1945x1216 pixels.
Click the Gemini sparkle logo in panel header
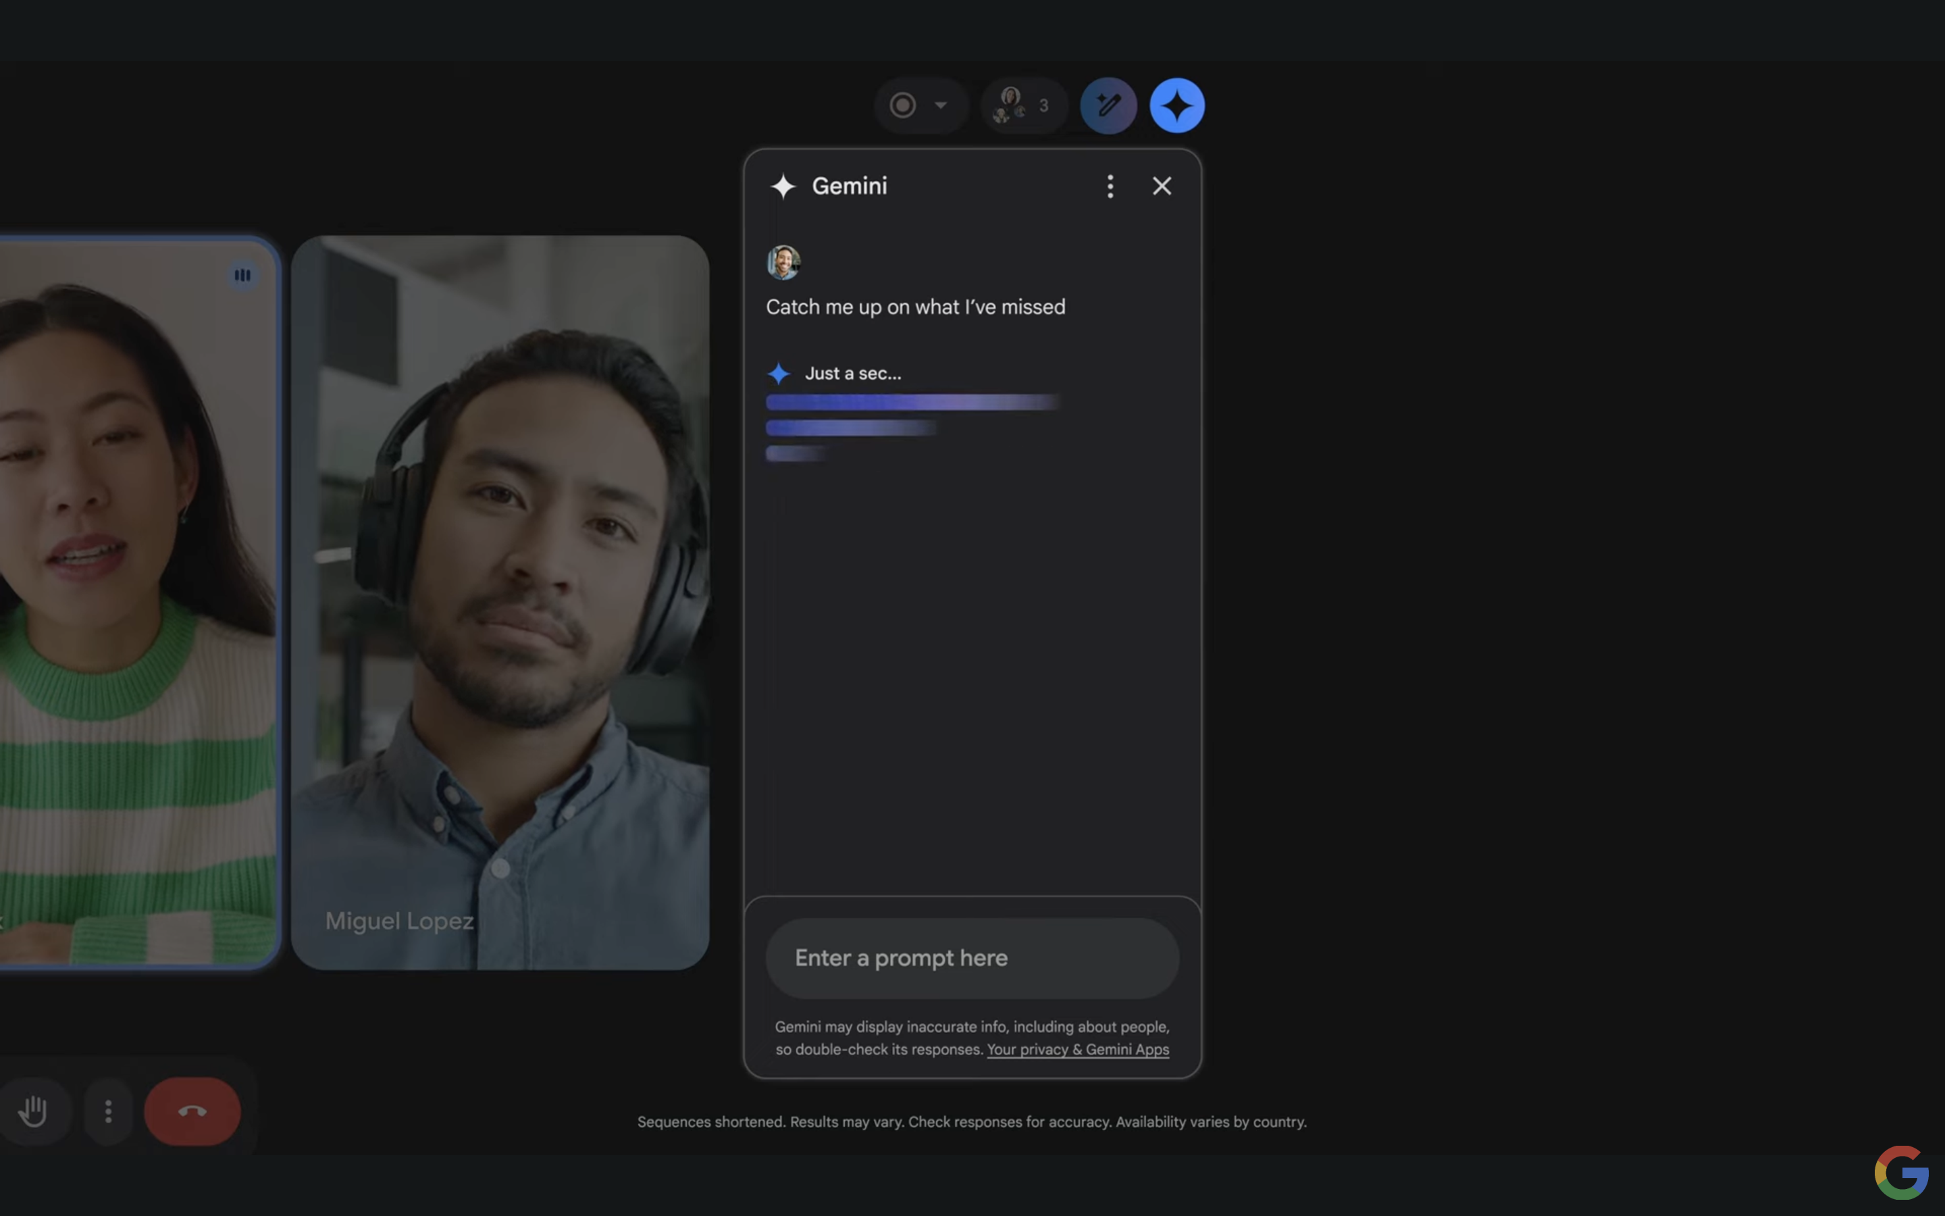[783, 186]
